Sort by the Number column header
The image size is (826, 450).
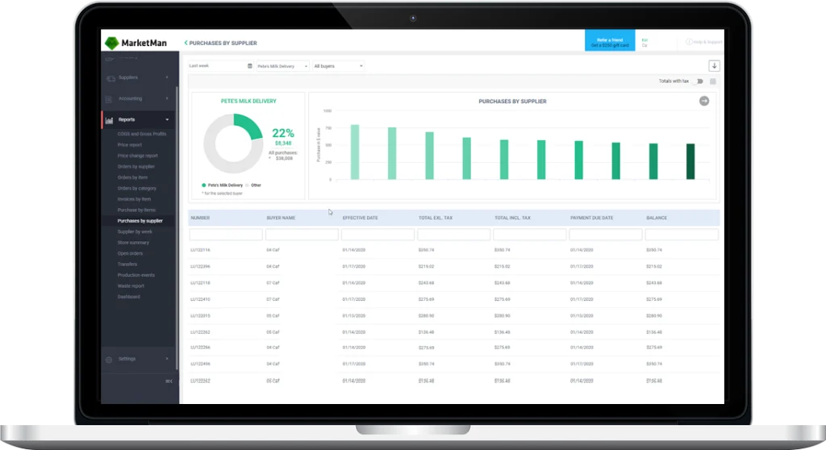click(x=200, y=218)
